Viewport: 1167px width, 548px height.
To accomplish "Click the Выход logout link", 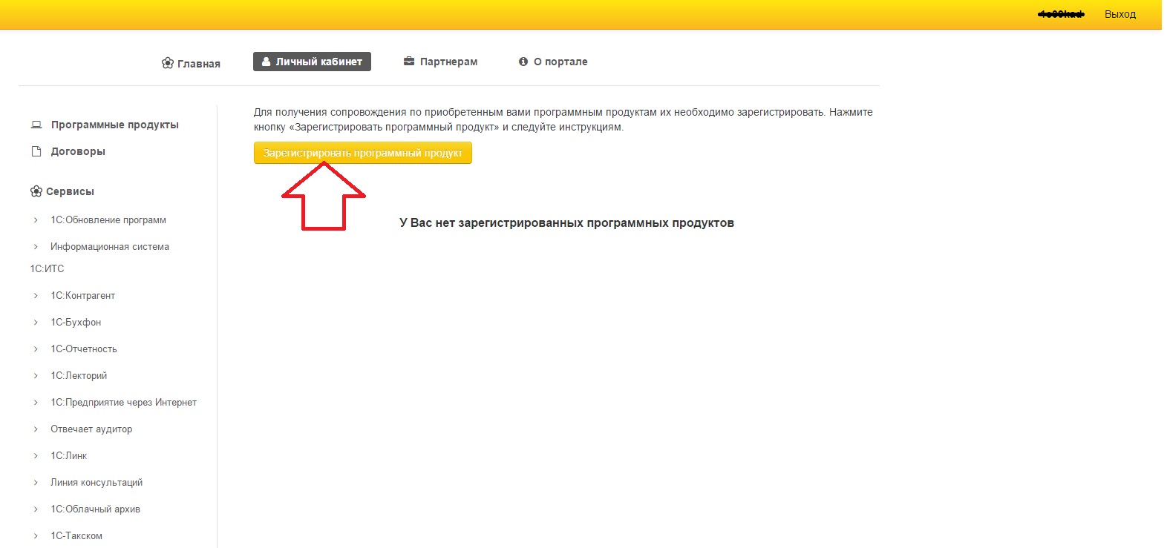I will tap(1119, 14).
